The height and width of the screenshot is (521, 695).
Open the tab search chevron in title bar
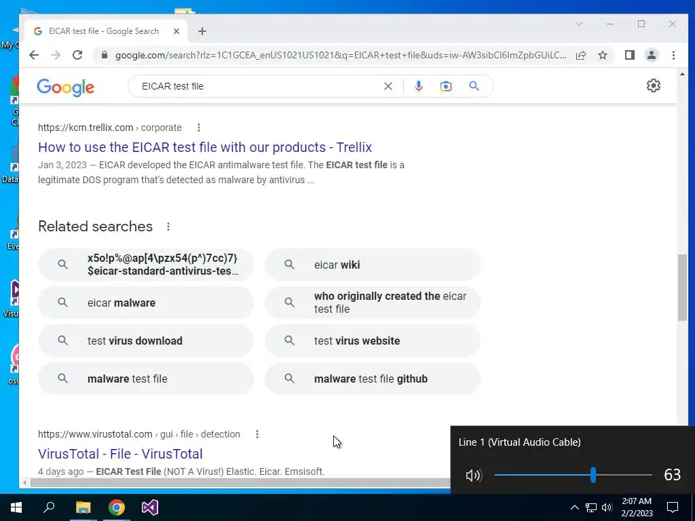point(578,24)
